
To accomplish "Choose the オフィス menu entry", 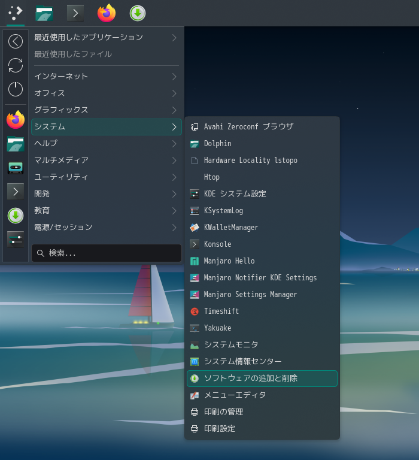I will tap(107, 93).
